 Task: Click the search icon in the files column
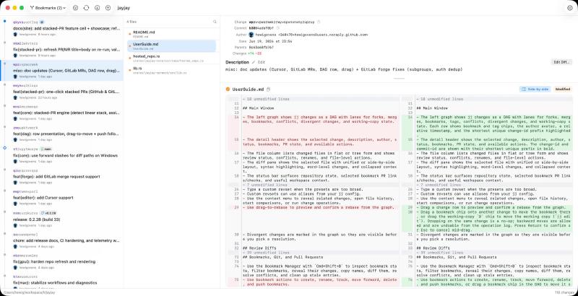215,22
